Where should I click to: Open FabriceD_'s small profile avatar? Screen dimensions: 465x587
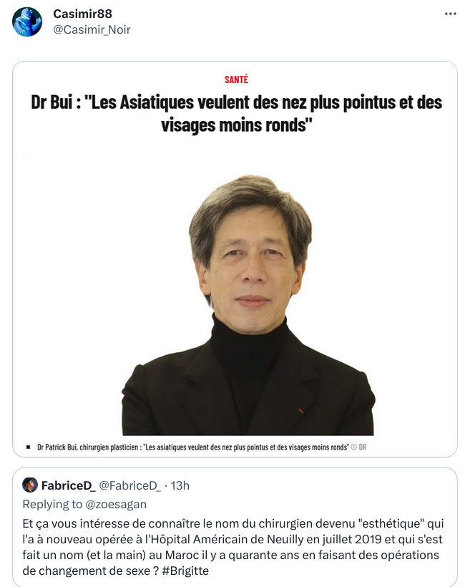point(30,485)
